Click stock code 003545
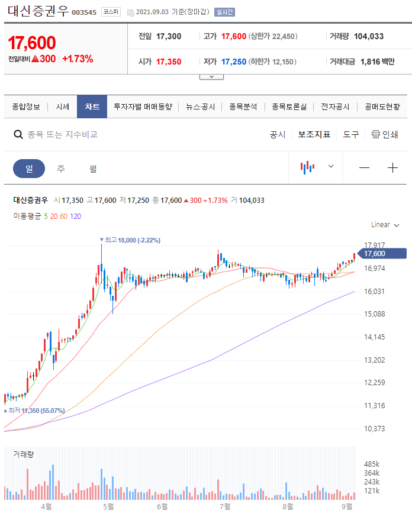Image resolution: width=412 pixels, height=517 pixels. (x=84, y=12)
